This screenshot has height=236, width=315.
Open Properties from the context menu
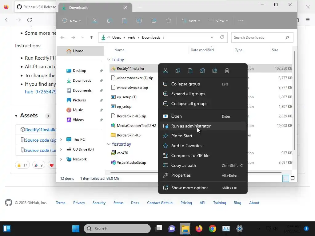(203, 175)
